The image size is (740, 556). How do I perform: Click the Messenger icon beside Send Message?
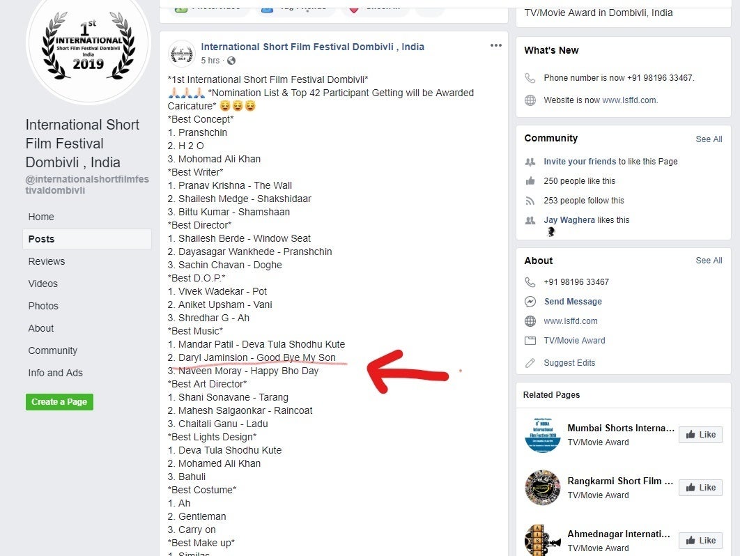click(x=530, y=302)
